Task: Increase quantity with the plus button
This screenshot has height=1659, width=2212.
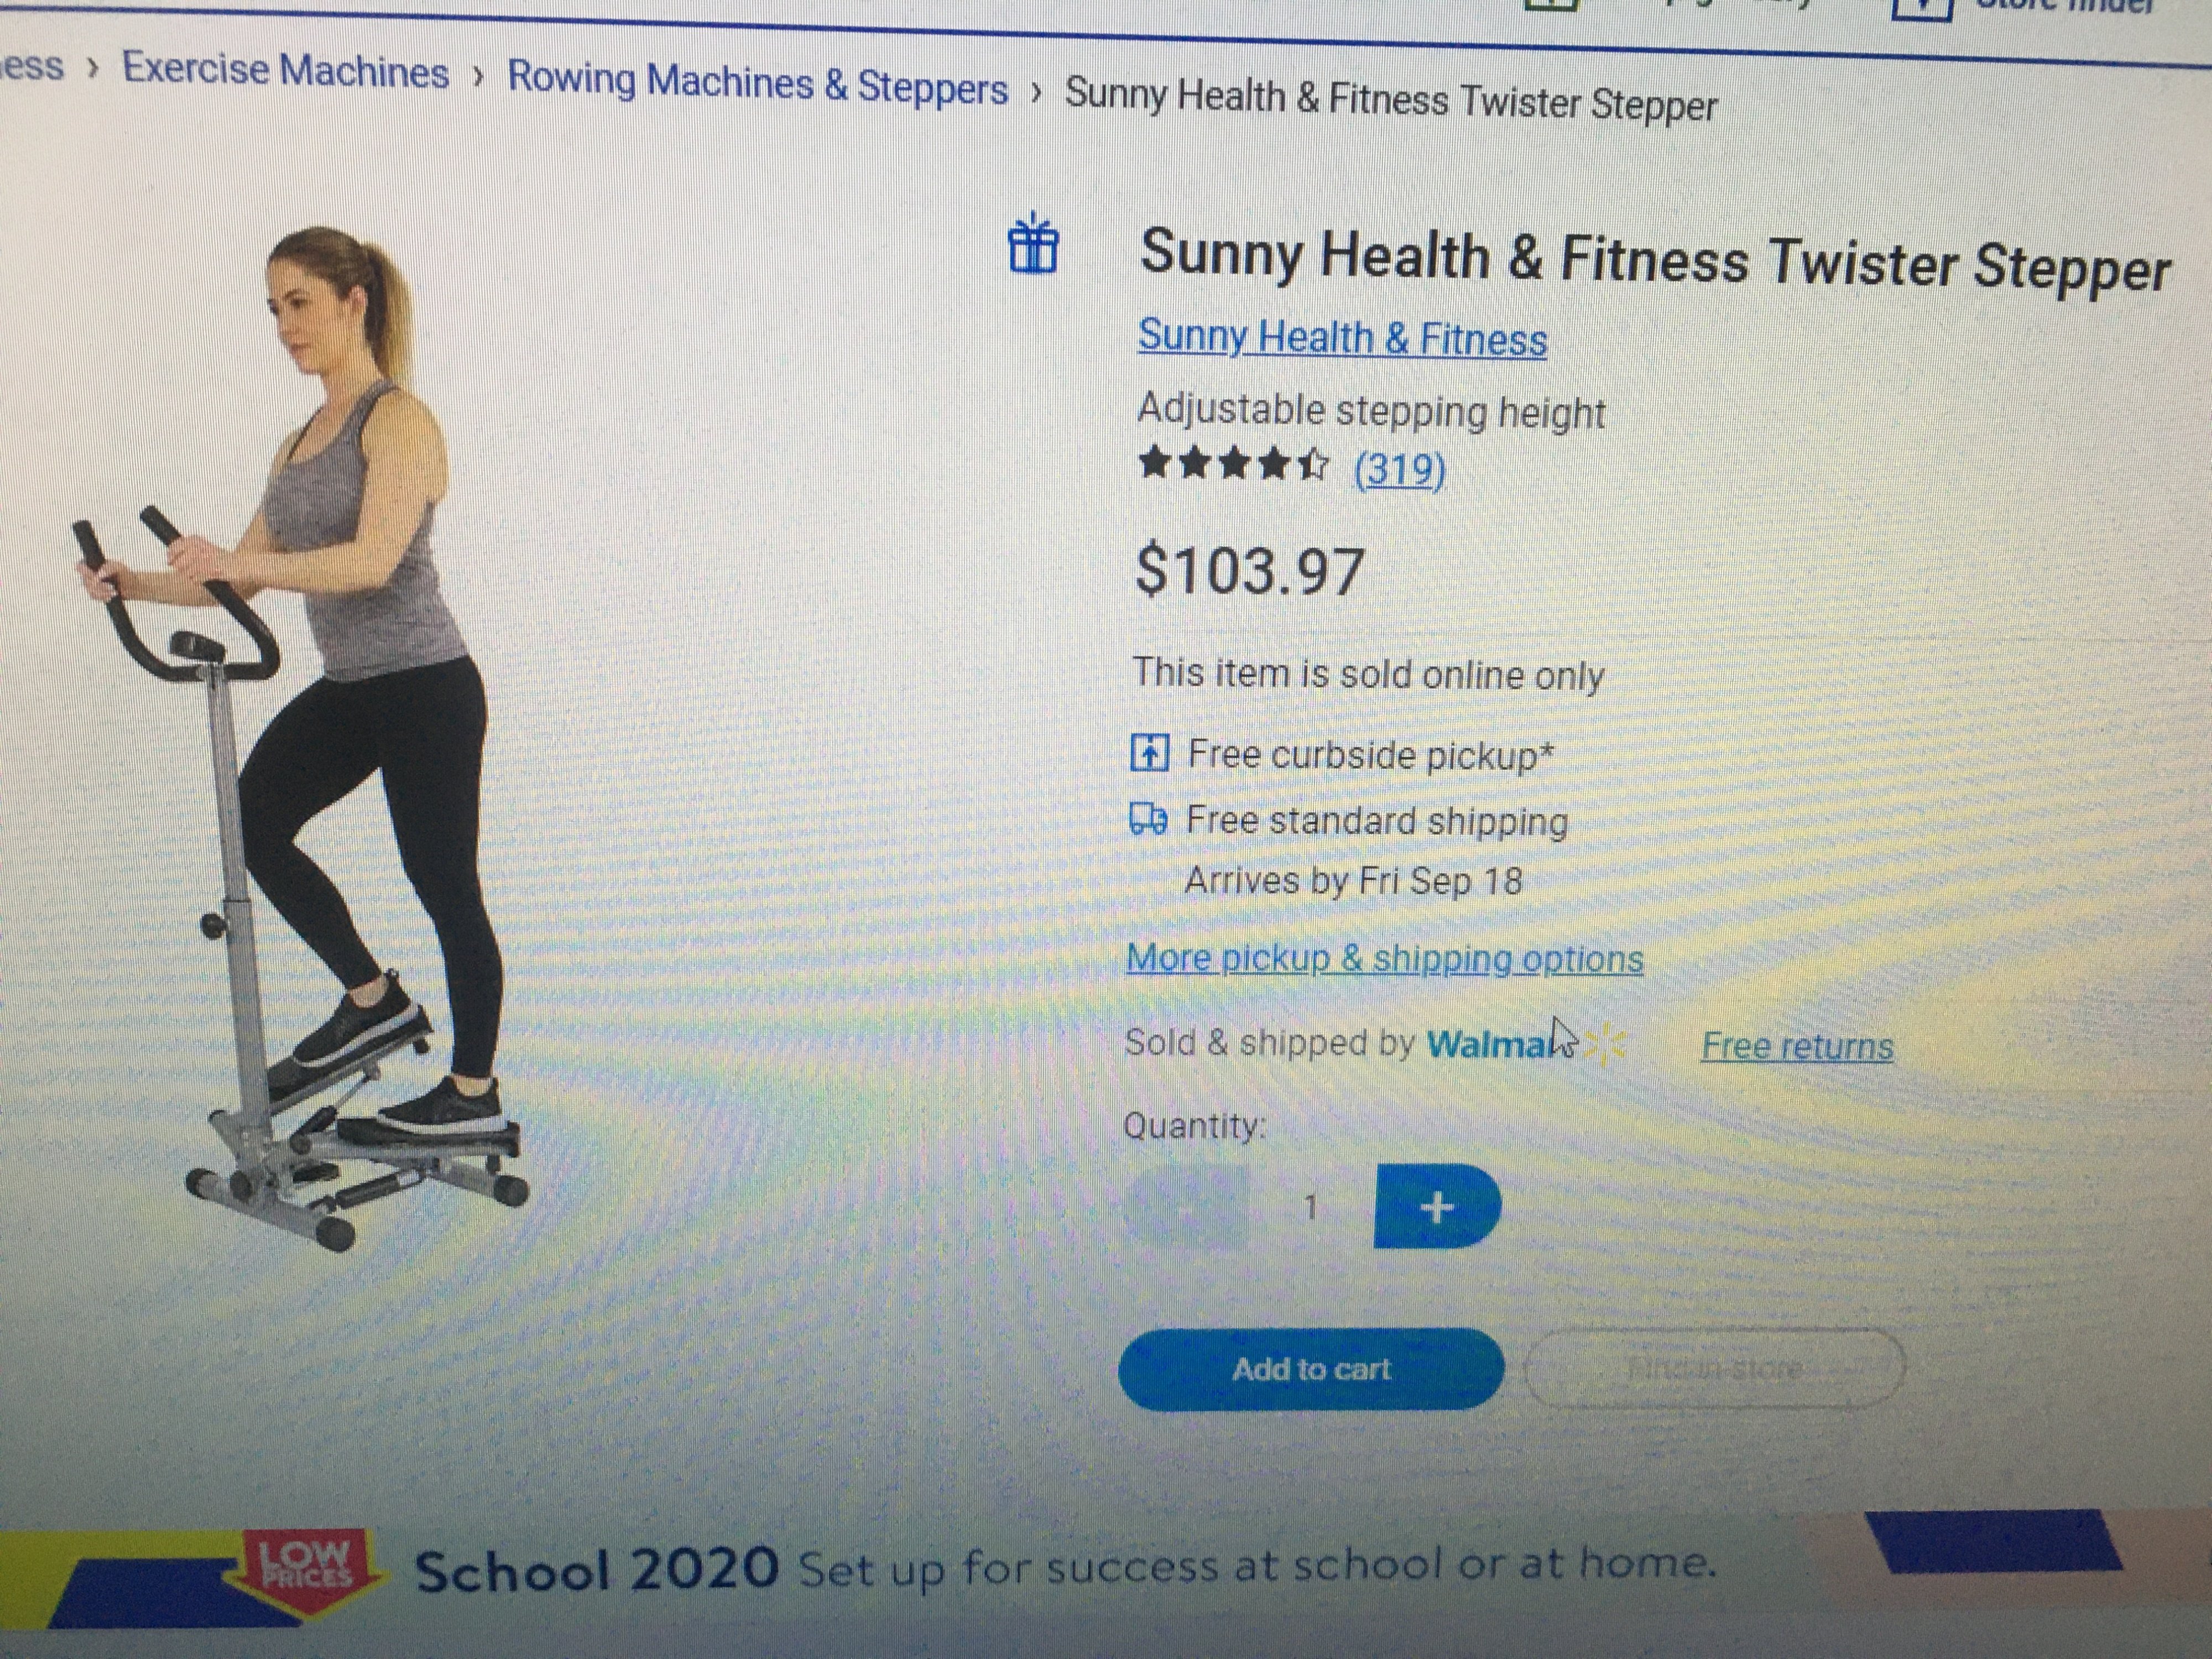Action: (1437, 1207)
